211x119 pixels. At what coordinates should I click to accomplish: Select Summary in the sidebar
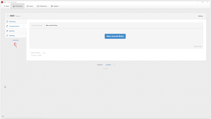[16, 21]
